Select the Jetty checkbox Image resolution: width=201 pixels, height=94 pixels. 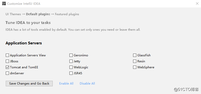(71, 61)
